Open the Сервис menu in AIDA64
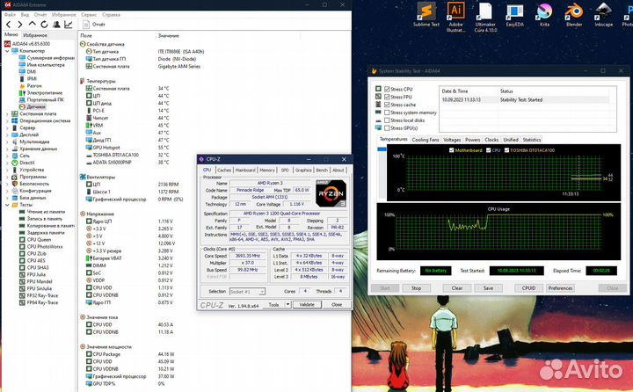This screenshot has width=633, height=392. 89,15
